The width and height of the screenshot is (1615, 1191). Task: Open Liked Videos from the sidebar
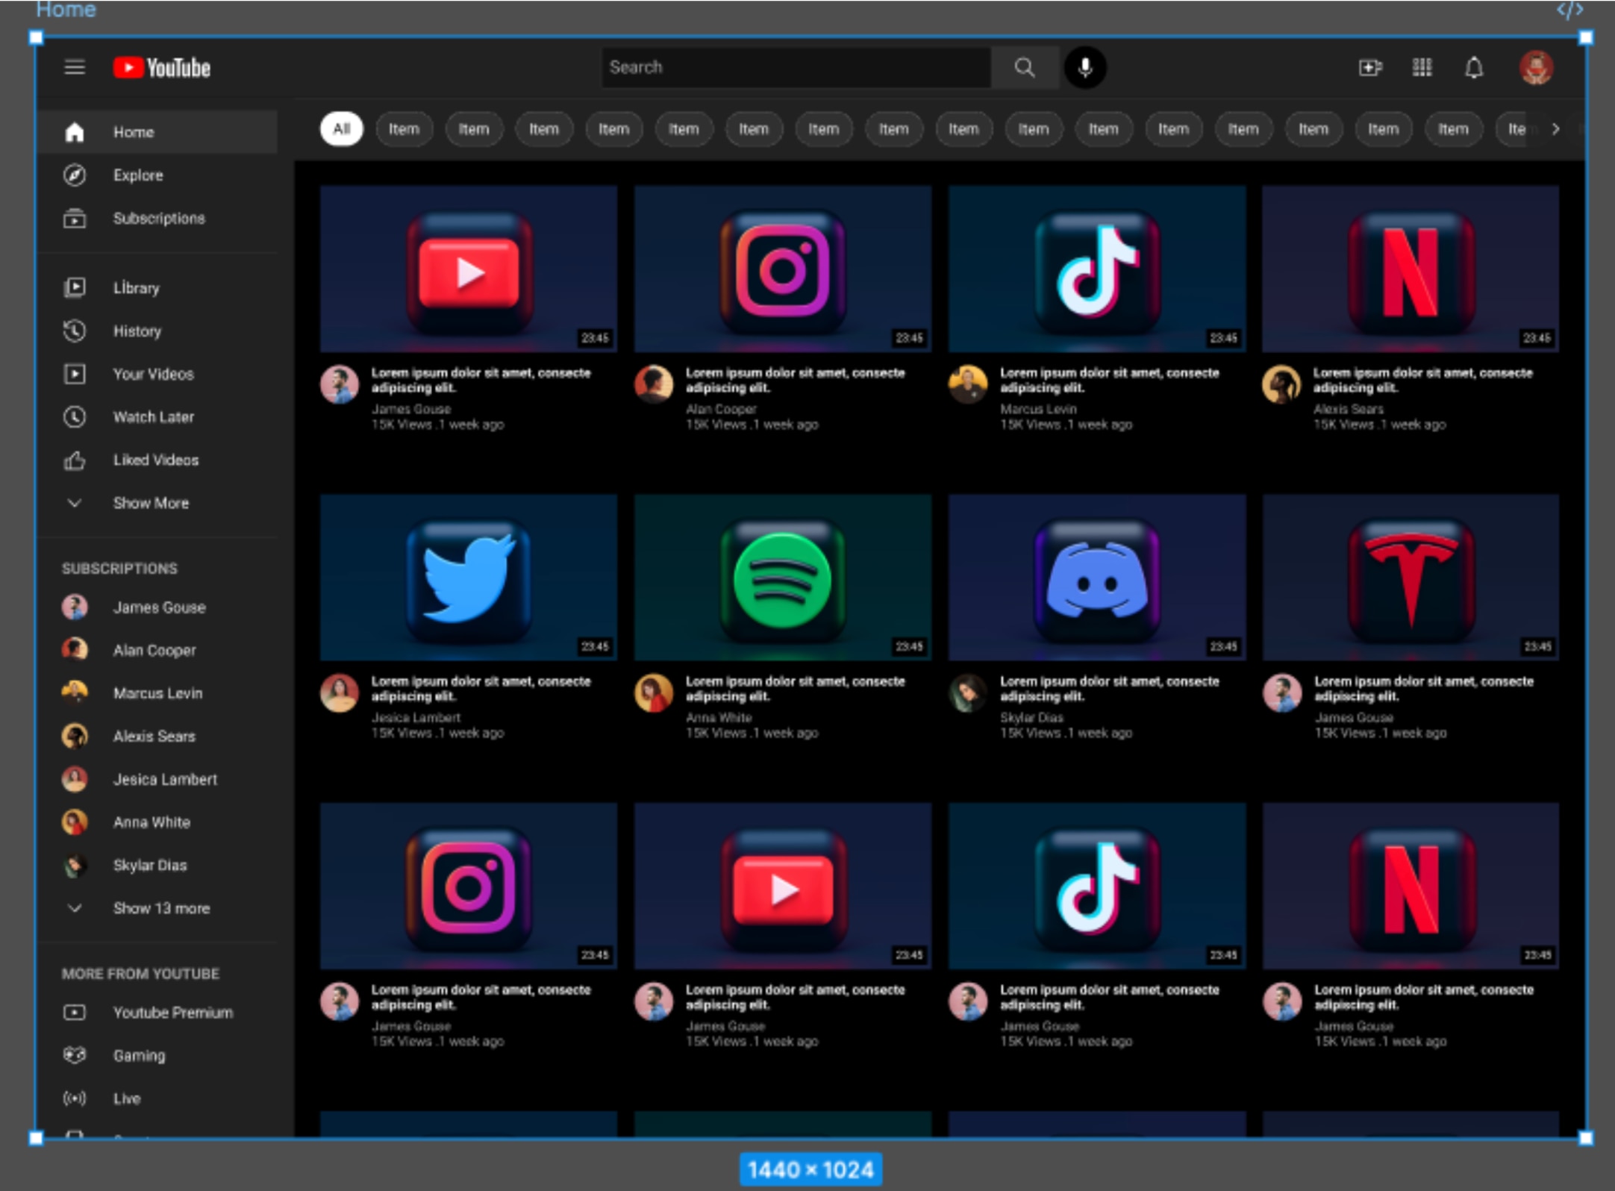(x=155, y=460)
